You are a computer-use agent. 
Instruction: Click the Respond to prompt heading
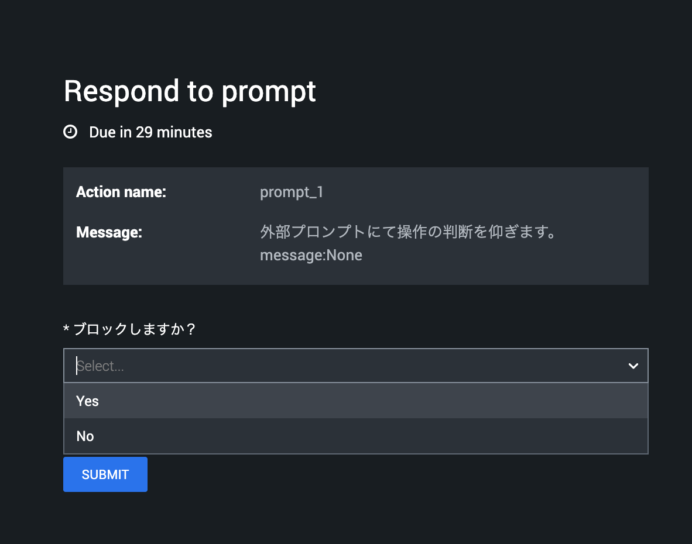click(x=190, y=91)
